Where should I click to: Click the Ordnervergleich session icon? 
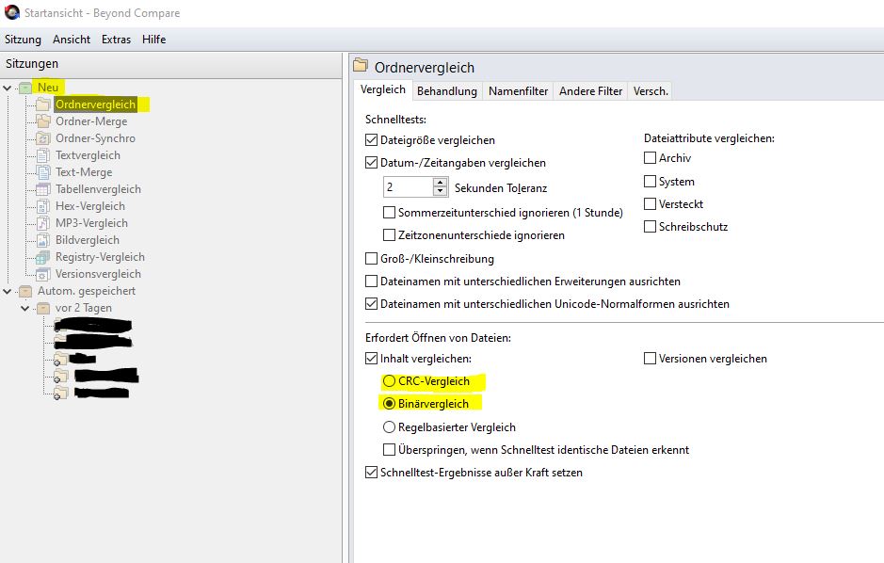(43, 105)
